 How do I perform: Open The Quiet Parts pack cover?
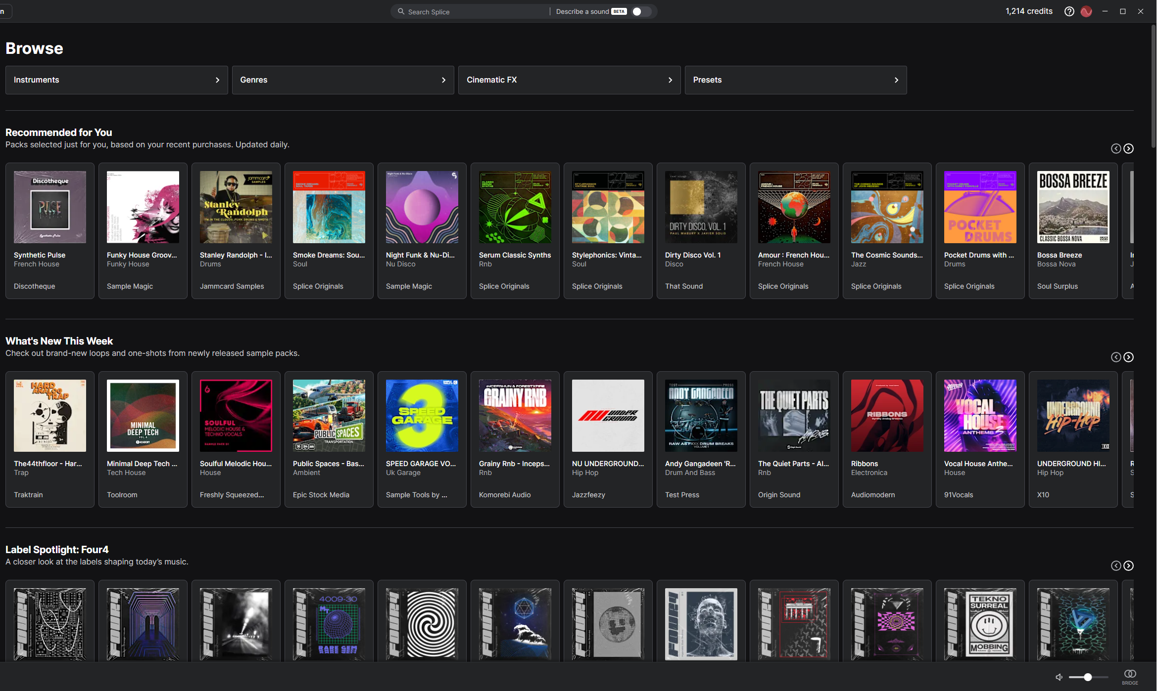(x=794, y=416)
